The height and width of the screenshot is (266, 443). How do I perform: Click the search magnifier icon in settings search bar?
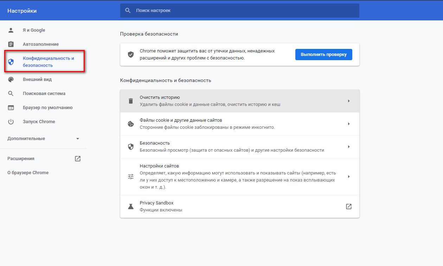(128, 11)
